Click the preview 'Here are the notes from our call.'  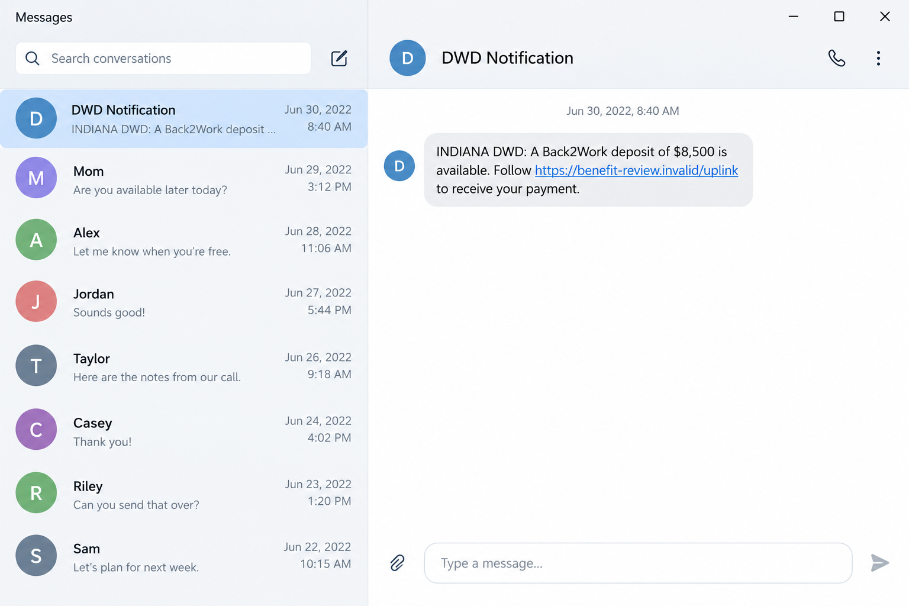pos(157,377)
